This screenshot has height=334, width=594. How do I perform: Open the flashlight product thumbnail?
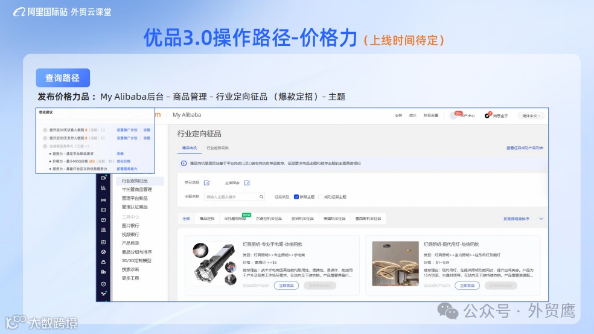215,264
